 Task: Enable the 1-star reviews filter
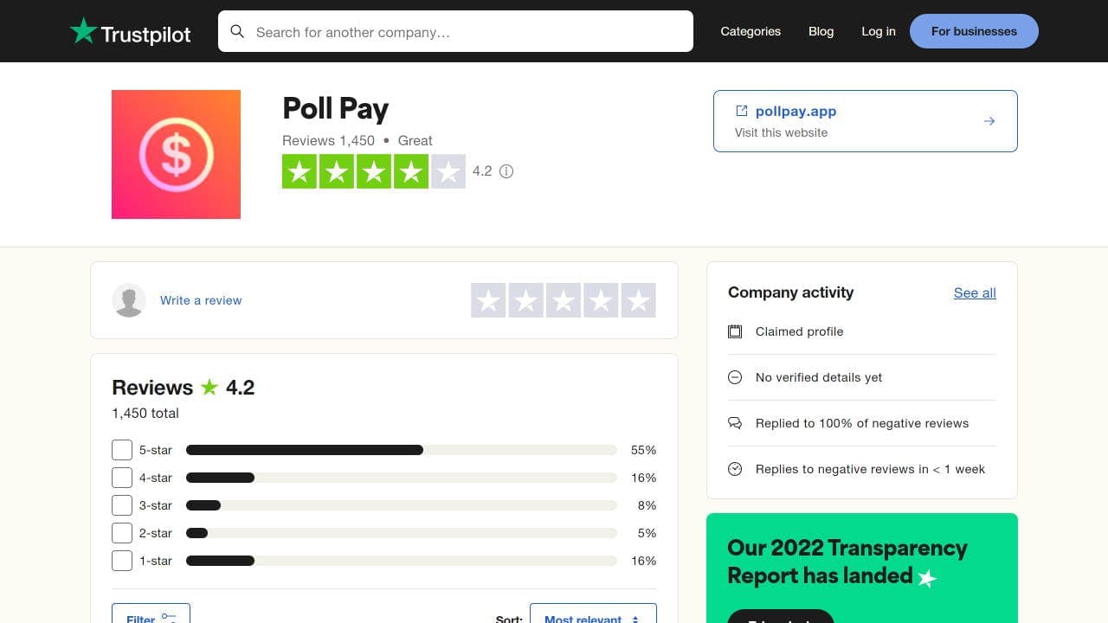coord(121,560)
